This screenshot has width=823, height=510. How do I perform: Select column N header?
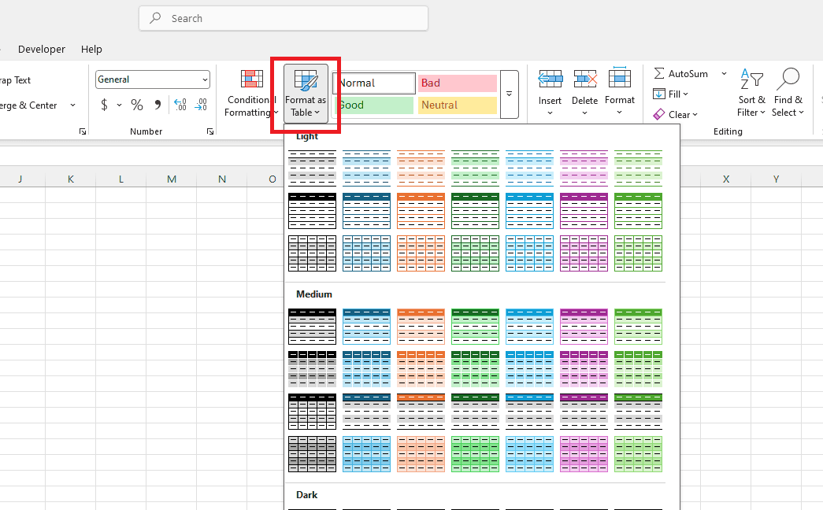pyautogui.click(x=222, y=179)
